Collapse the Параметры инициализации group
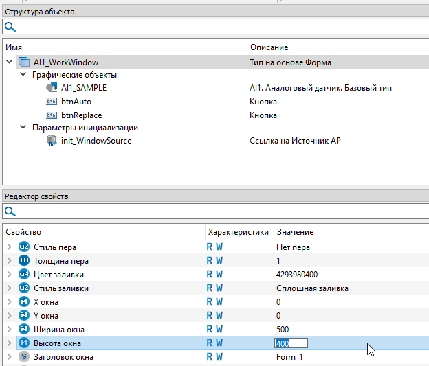 (x=23, y=128)
